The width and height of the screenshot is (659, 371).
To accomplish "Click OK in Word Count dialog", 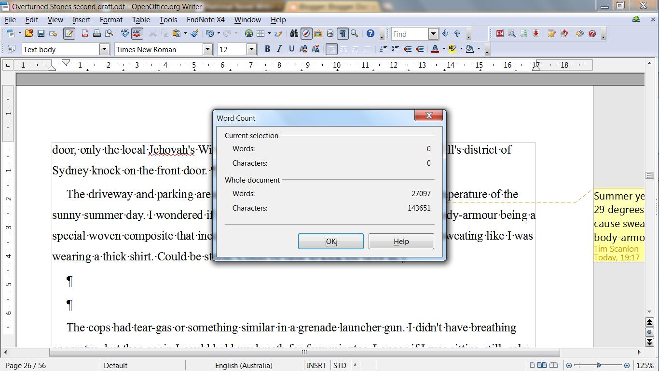I will coord(330,241).
